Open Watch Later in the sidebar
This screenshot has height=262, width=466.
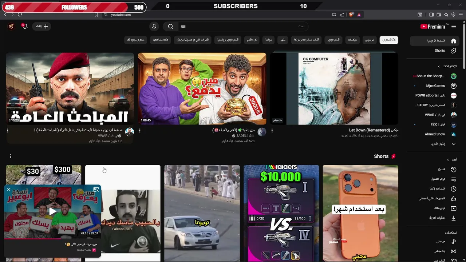coord(434,189)
